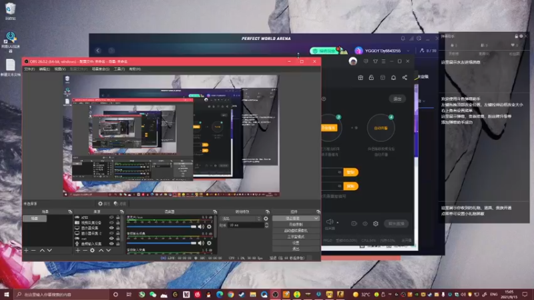The height and width of the screenshot is (300, 534).
Task: Pop out the Audio Mixer dock panel
Action: [x=214, y=211]
